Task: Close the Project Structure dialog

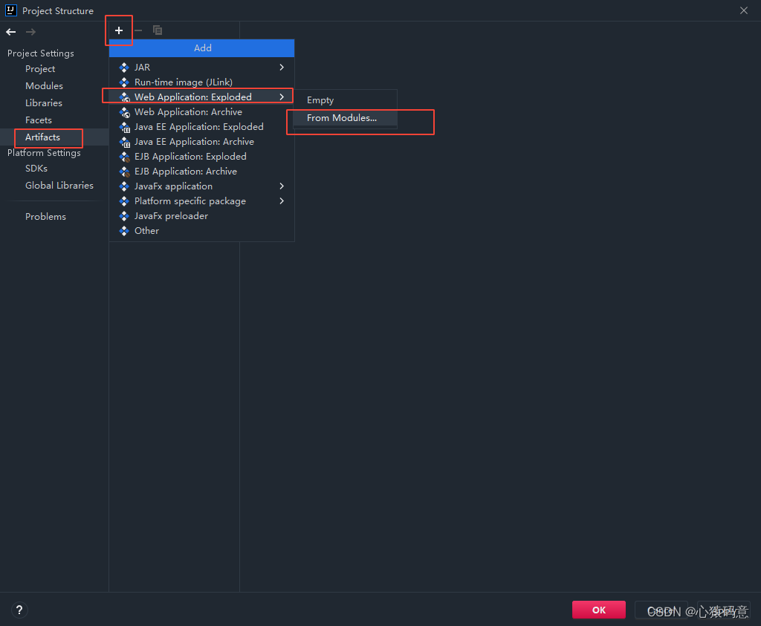Action: (x=743, y=10)
